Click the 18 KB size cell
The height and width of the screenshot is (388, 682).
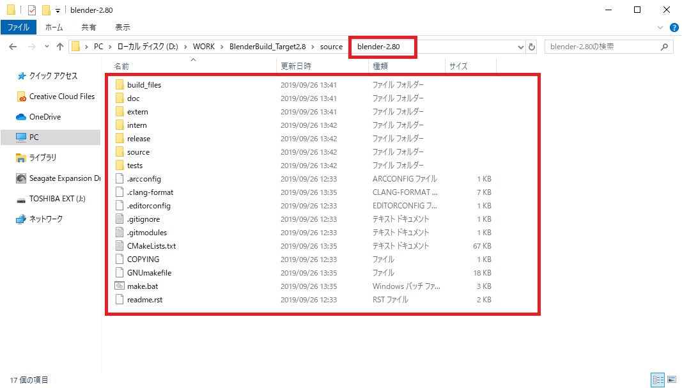(482, 273)
